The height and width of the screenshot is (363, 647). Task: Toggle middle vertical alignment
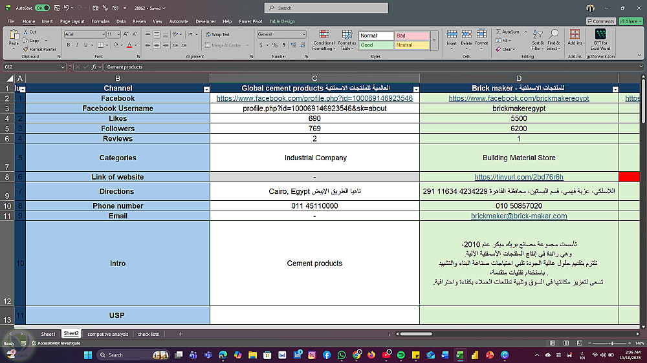[x=157, y=35]
